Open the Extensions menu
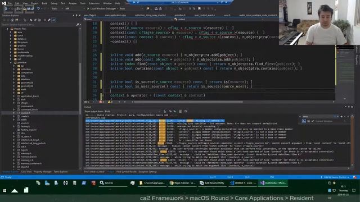 point(94,3)
